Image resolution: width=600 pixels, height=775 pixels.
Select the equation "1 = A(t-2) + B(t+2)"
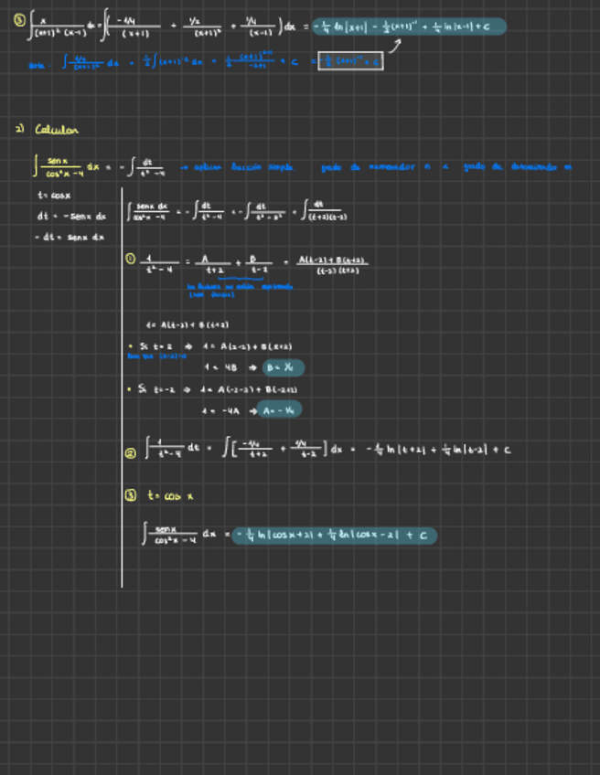click(x=187, y=324)
